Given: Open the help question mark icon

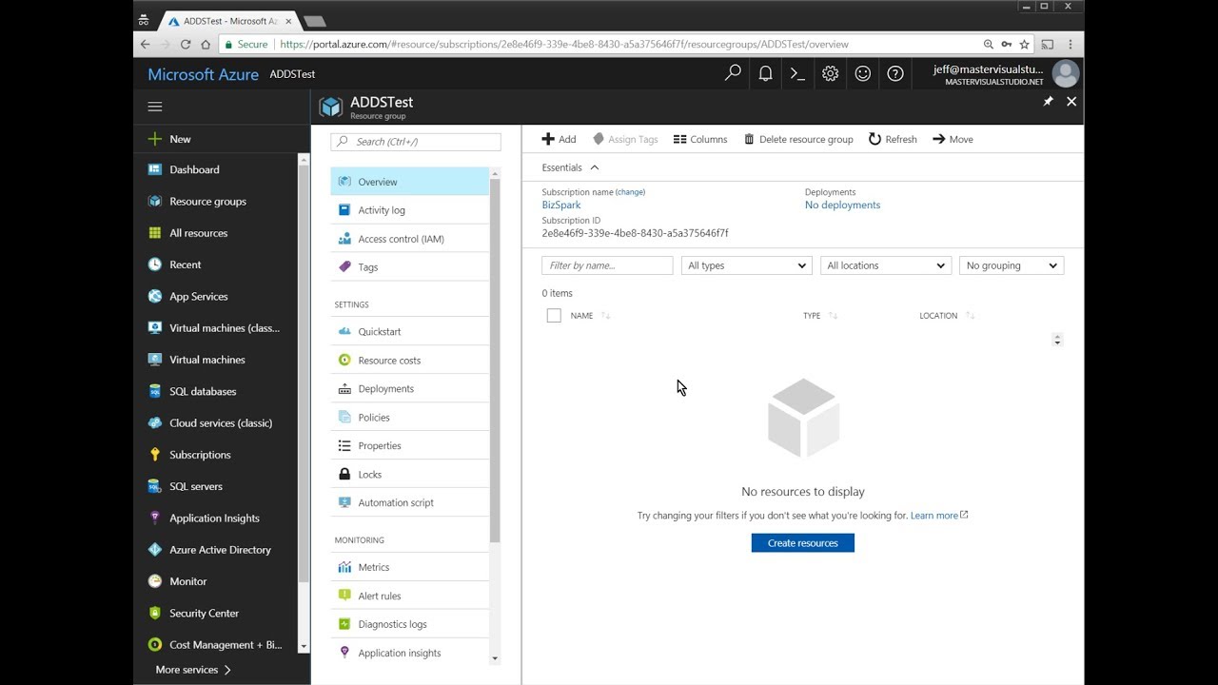Looking at the screenshot, I should 894,73.
